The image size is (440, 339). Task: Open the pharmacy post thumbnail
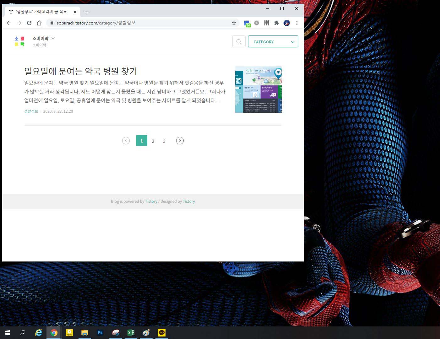coord(258,89)
